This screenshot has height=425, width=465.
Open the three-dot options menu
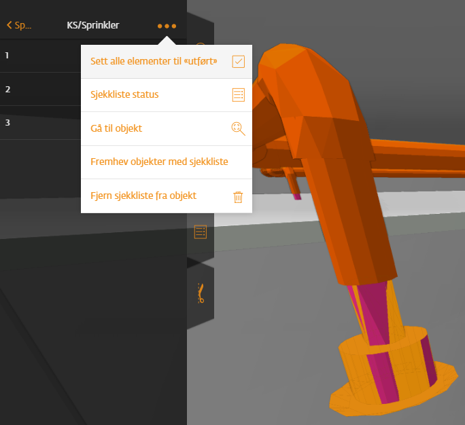(x=167, y=26)
